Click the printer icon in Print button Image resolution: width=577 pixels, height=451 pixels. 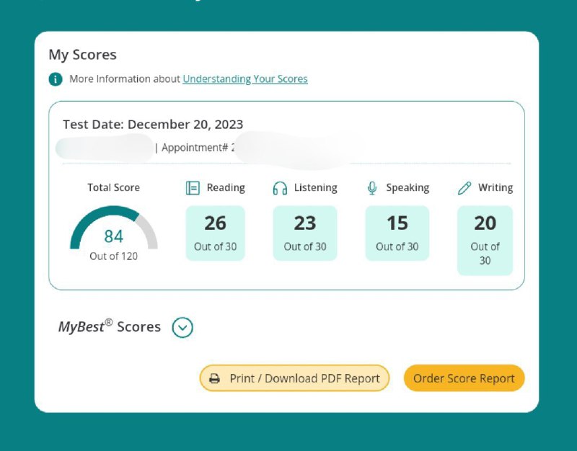[x=214, y=378]
